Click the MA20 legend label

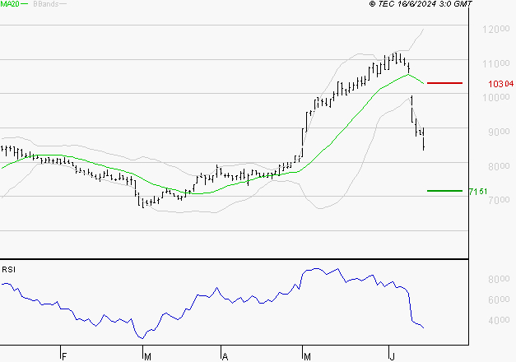click(x=10, y=4)
